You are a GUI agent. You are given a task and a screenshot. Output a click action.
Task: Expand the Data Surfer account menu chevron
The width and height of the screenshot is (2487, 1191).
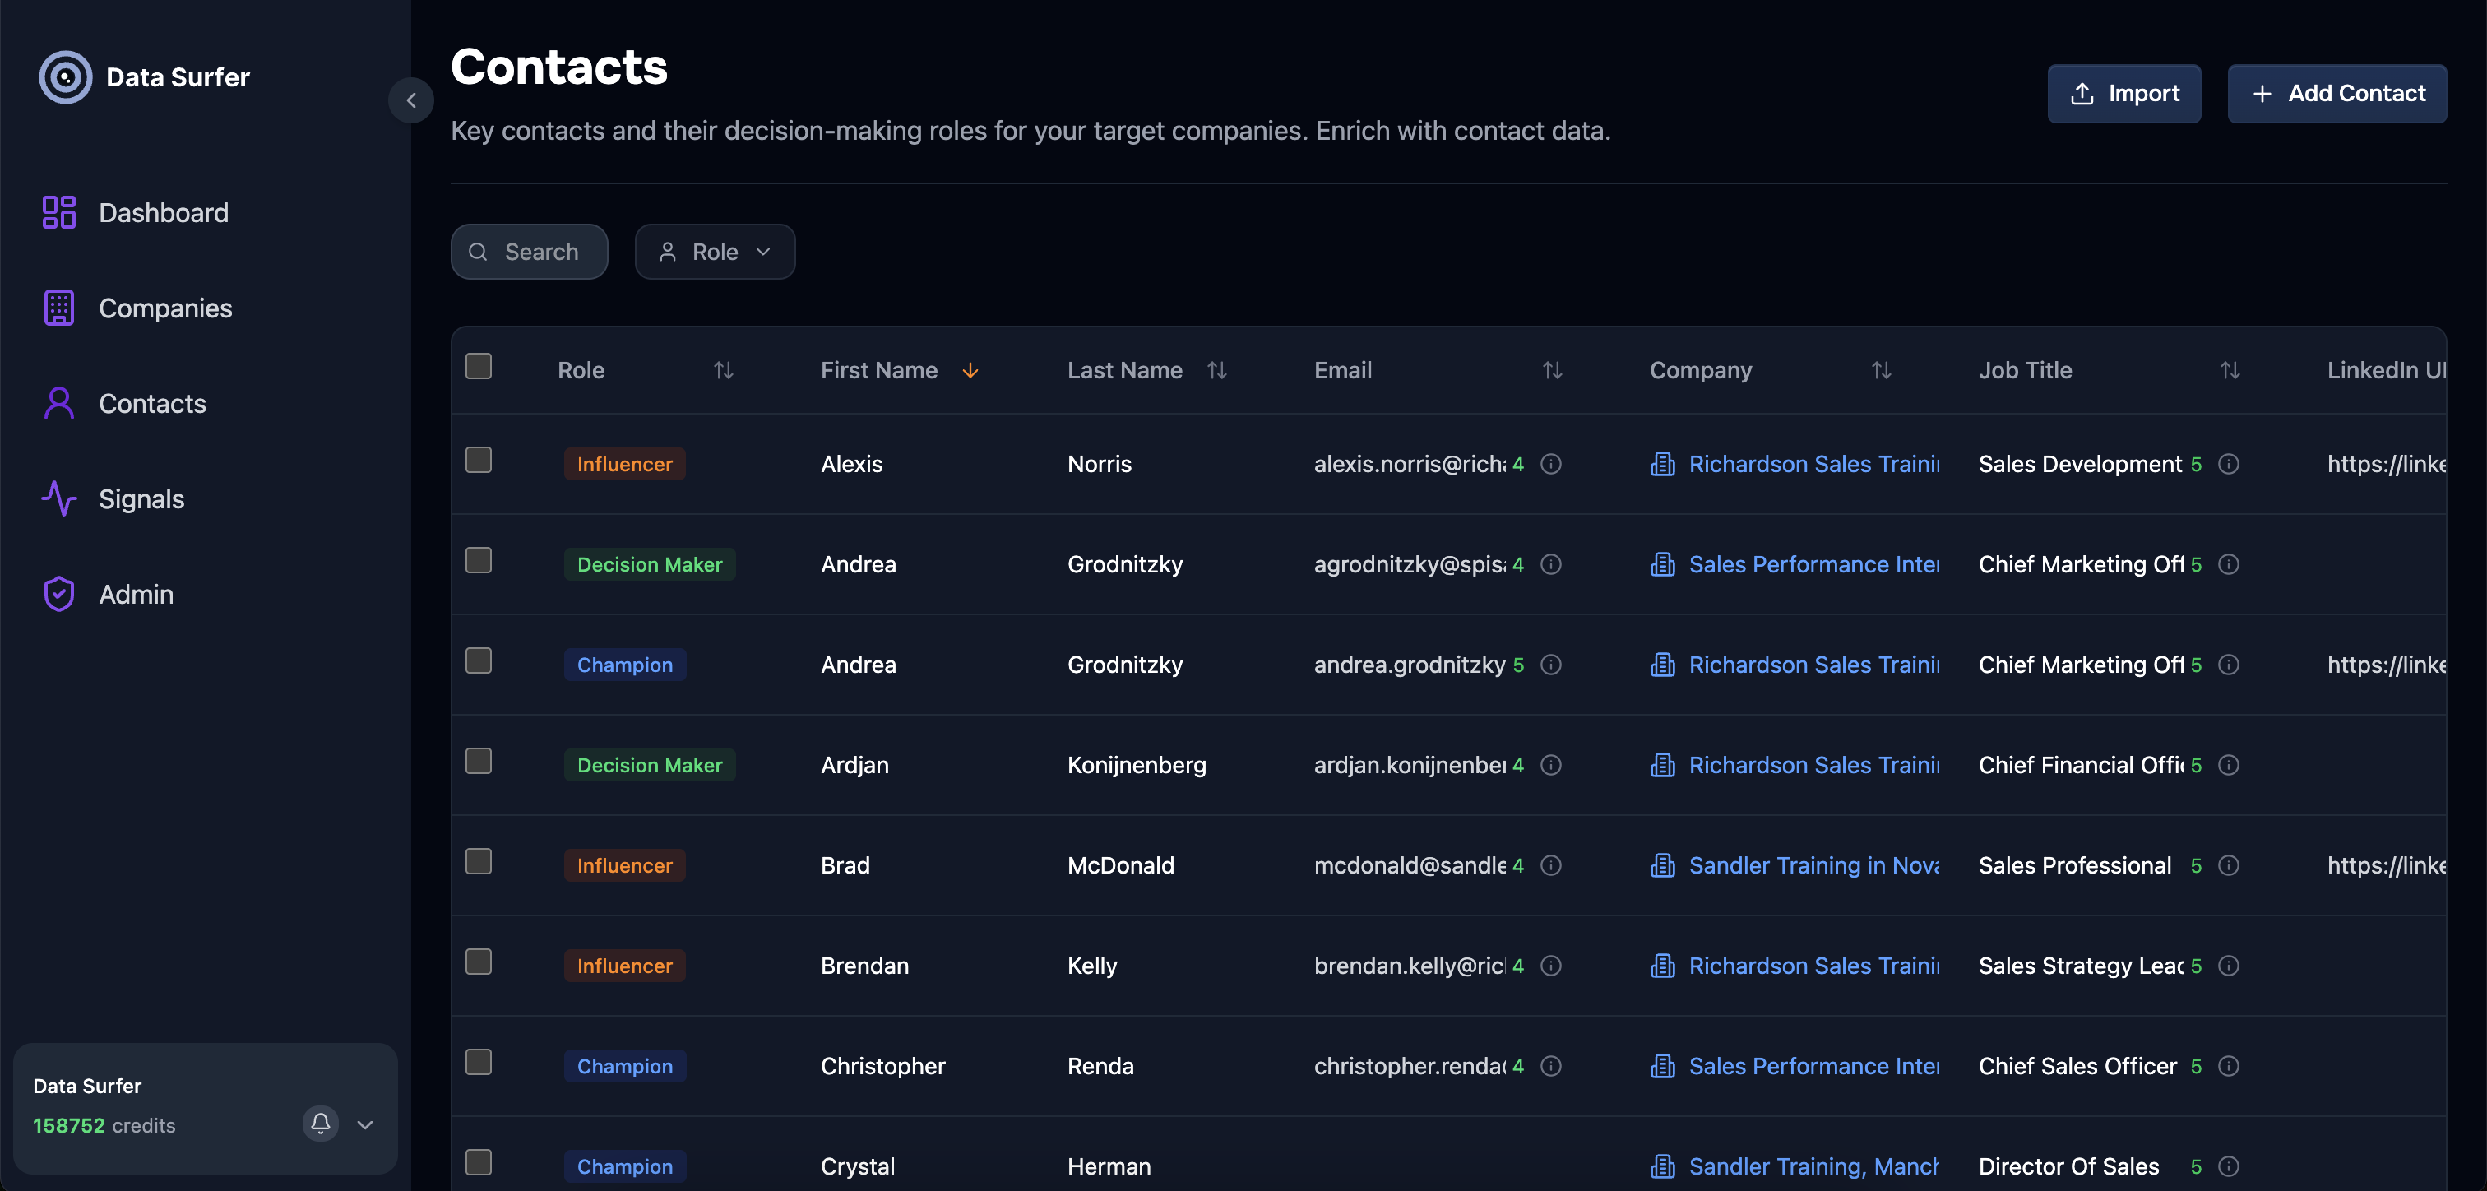click(365, 1124)
